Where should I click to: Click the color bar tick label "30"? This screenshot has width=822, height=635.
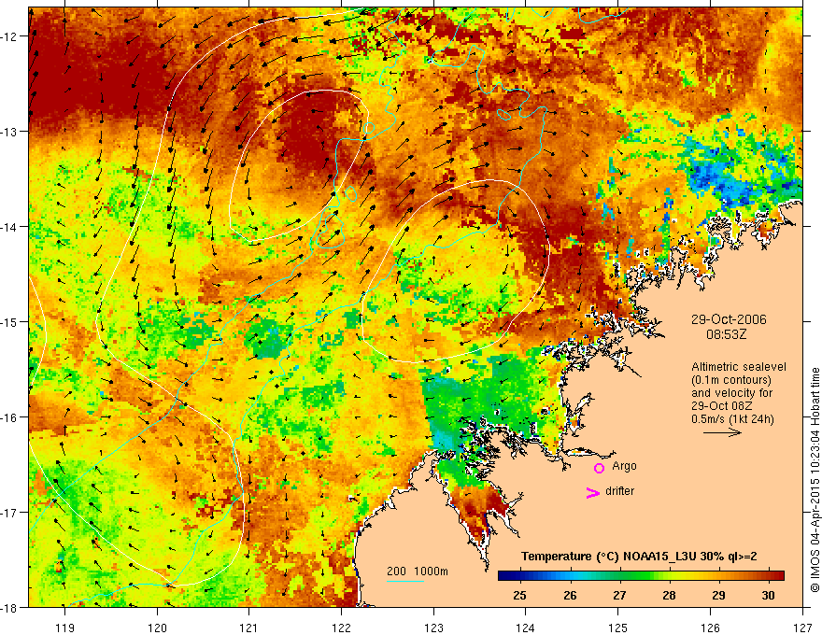coord(768,596)
